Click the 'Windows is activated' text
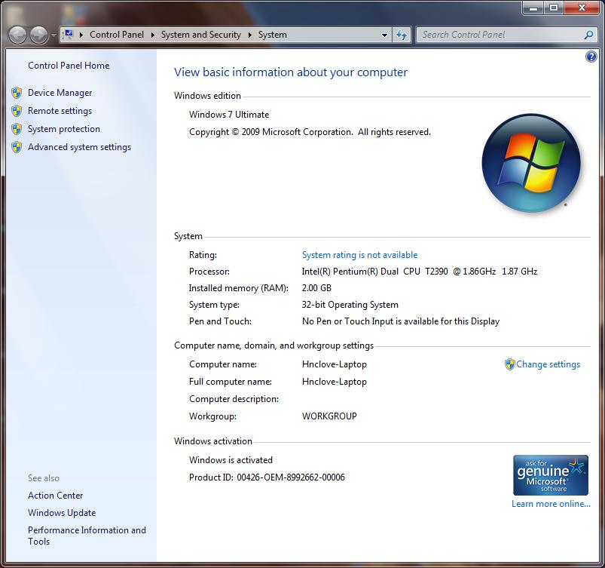 (x=231, y=460)
